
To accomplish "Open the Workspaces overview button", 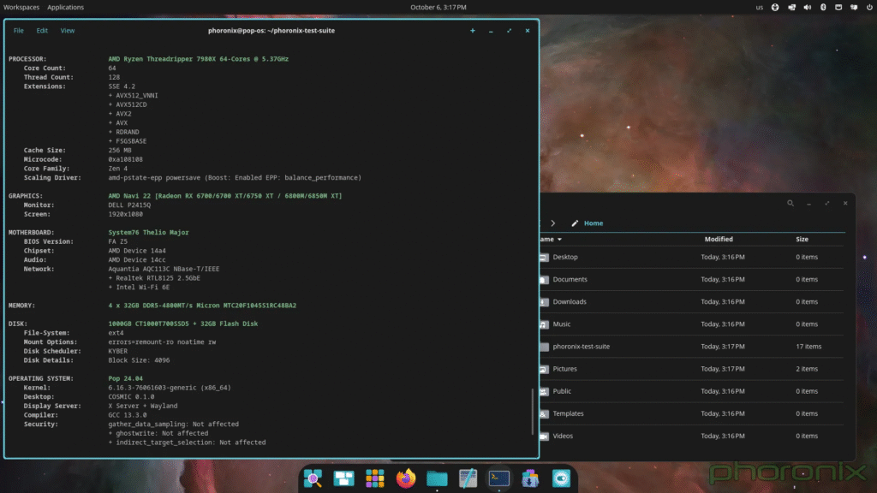I will [21, 8].
